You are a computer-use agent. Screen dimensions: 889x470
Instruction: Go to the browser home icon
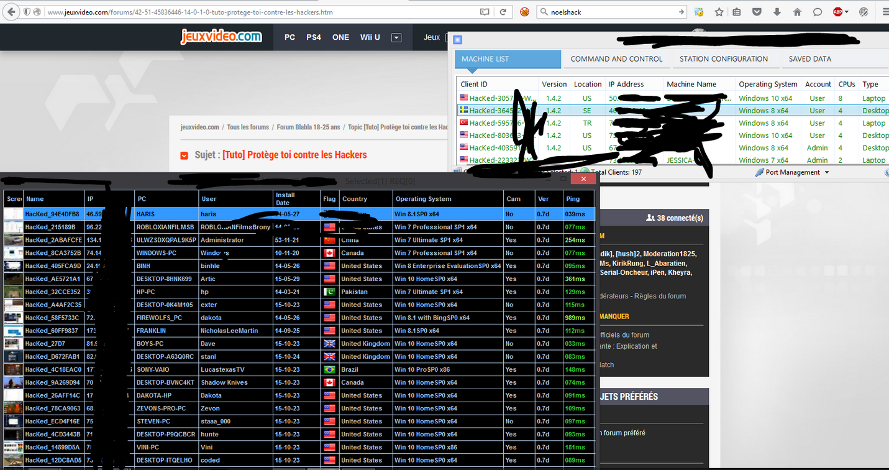[797, 12]
